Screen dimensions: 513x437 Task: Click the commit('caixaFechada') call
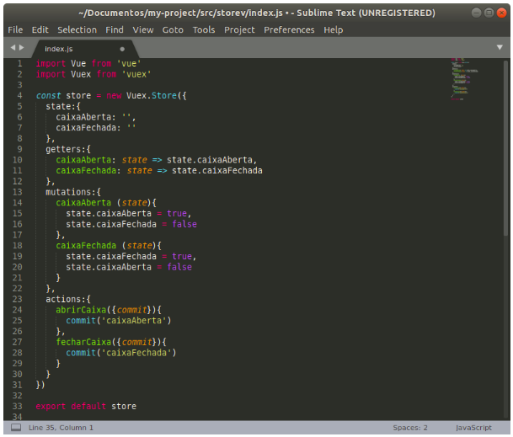[121, 353]
